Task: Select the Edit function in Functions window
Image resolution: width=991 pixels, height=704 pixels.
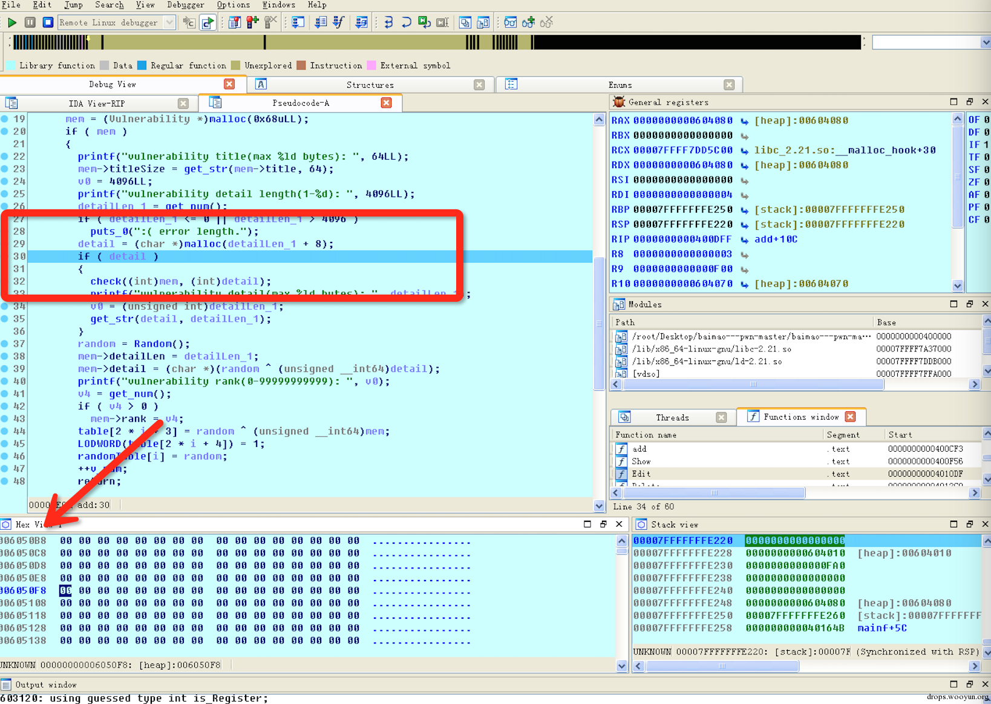Action: point(641,474)
